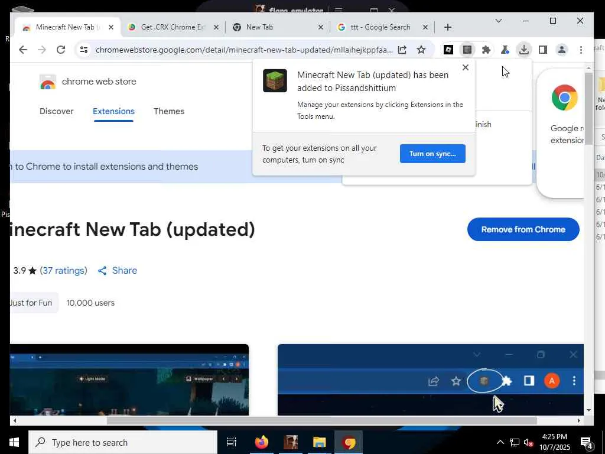Toggle the side panel icon
The image size is (605, 454).
[543, 50]
